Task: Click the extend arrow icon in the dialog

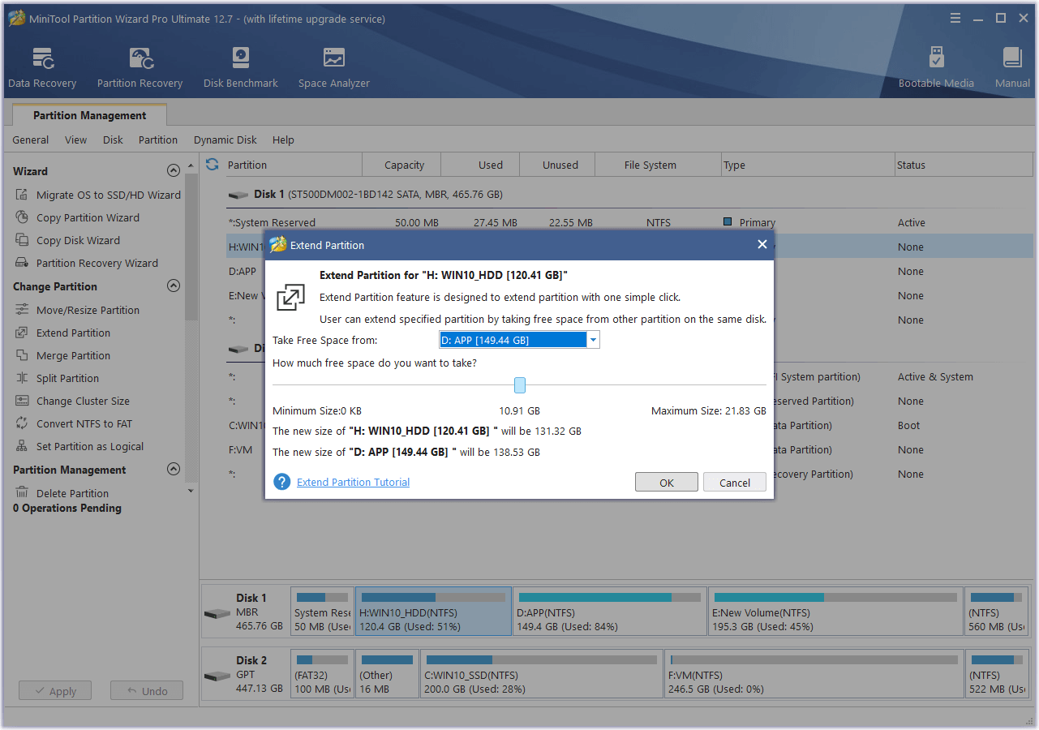Action: click(x=290, y=297)
